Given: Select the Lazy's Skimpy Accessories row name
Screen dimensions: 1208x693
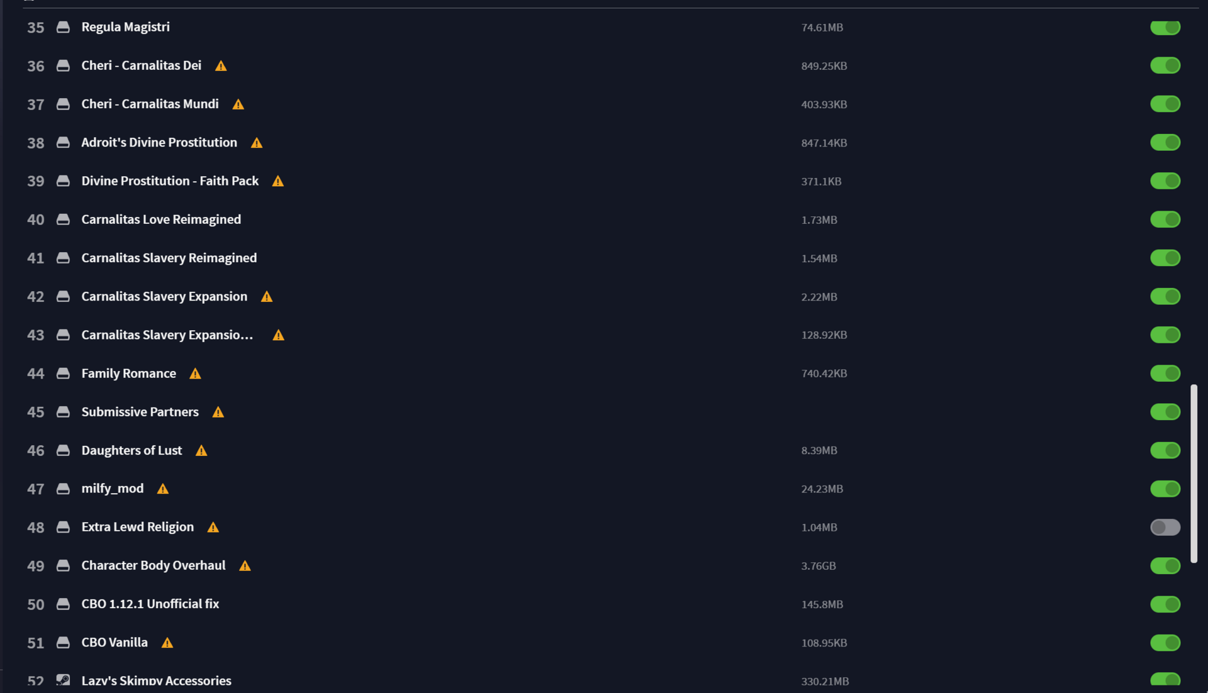Looking at the screenshot, I should (x=156, y=680).
